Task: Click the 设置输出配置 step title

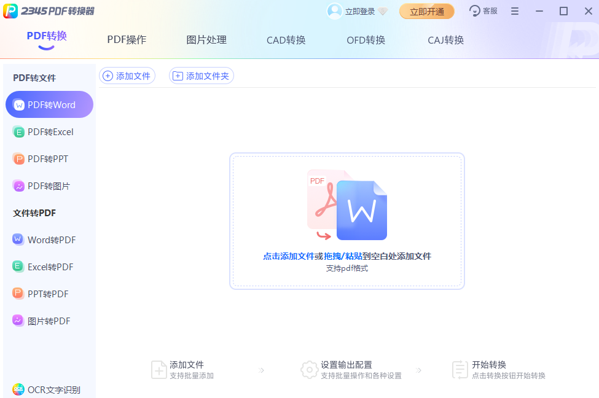Action: tap(346, 365)
